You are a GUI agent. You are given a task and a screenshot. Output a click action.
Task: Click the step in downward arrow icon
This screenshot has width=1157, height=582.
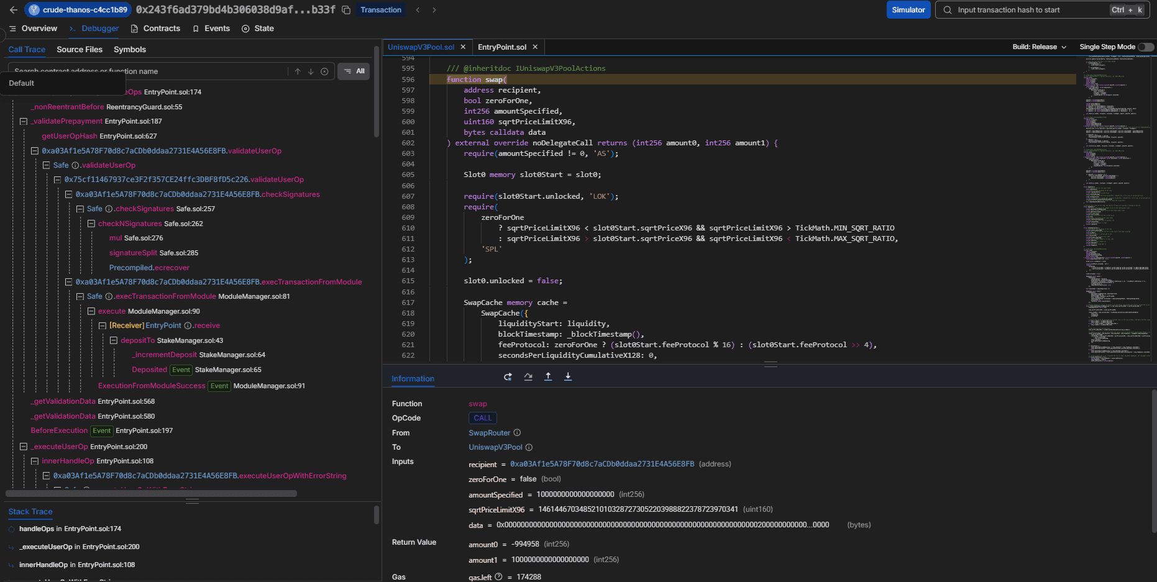click(568, 377)
